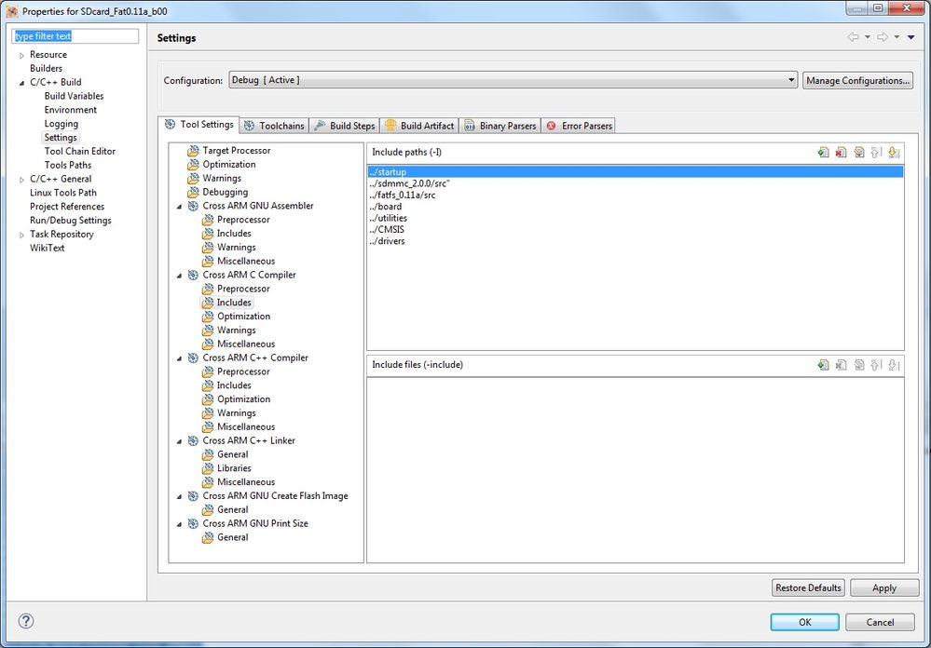
Task: Open the Configuration dropdown
Action: [x=513, y=80]
